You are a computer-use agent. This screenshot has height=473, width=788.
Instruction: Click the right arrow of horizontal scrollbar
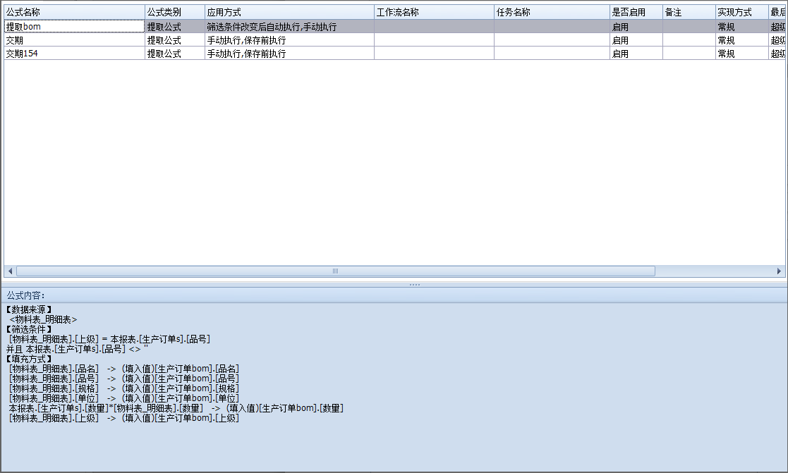pyautogui.click(x=779, y=271)
